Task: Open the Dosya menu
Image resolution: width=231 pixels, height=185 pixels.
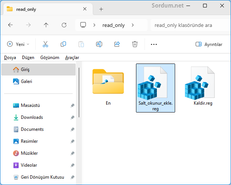Action: click(10, 58)
